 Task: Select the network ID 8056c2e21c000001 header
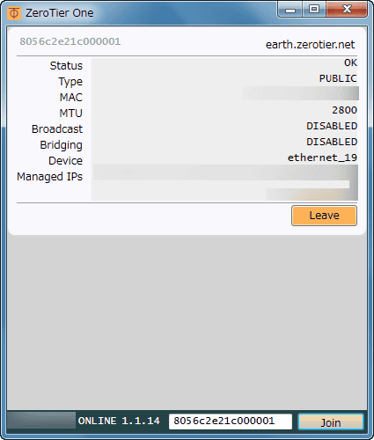click(70, 41)
